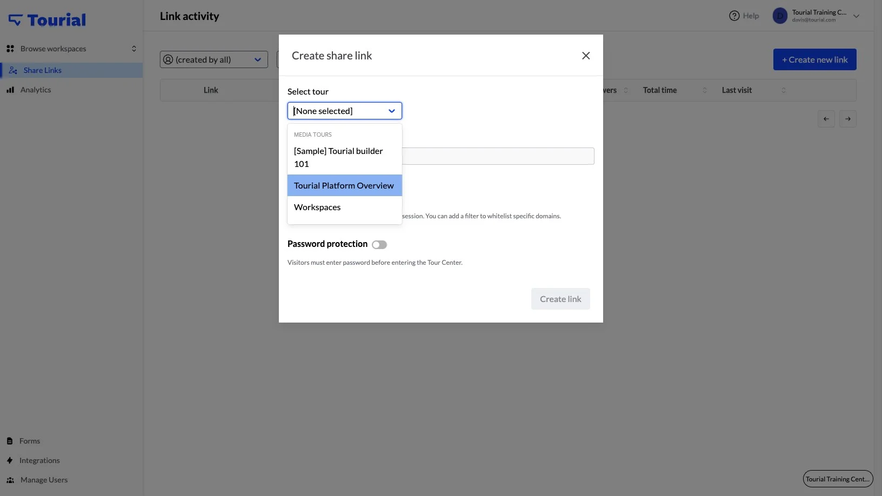Open the Share Links sidebar item
The image size is (882, 496).
[x=72, y=70]
